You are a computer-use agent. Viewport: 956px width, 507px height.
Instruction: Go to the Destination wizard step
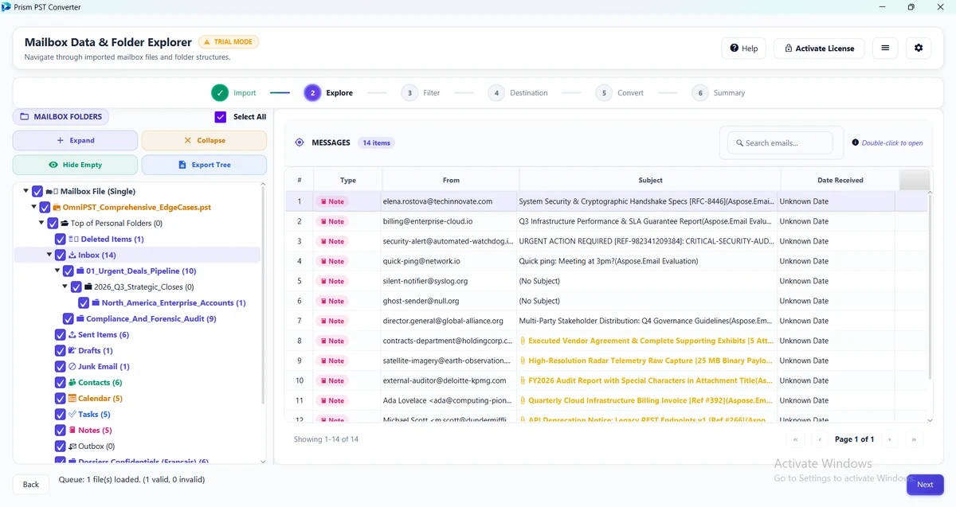click(x=518, y=93)
